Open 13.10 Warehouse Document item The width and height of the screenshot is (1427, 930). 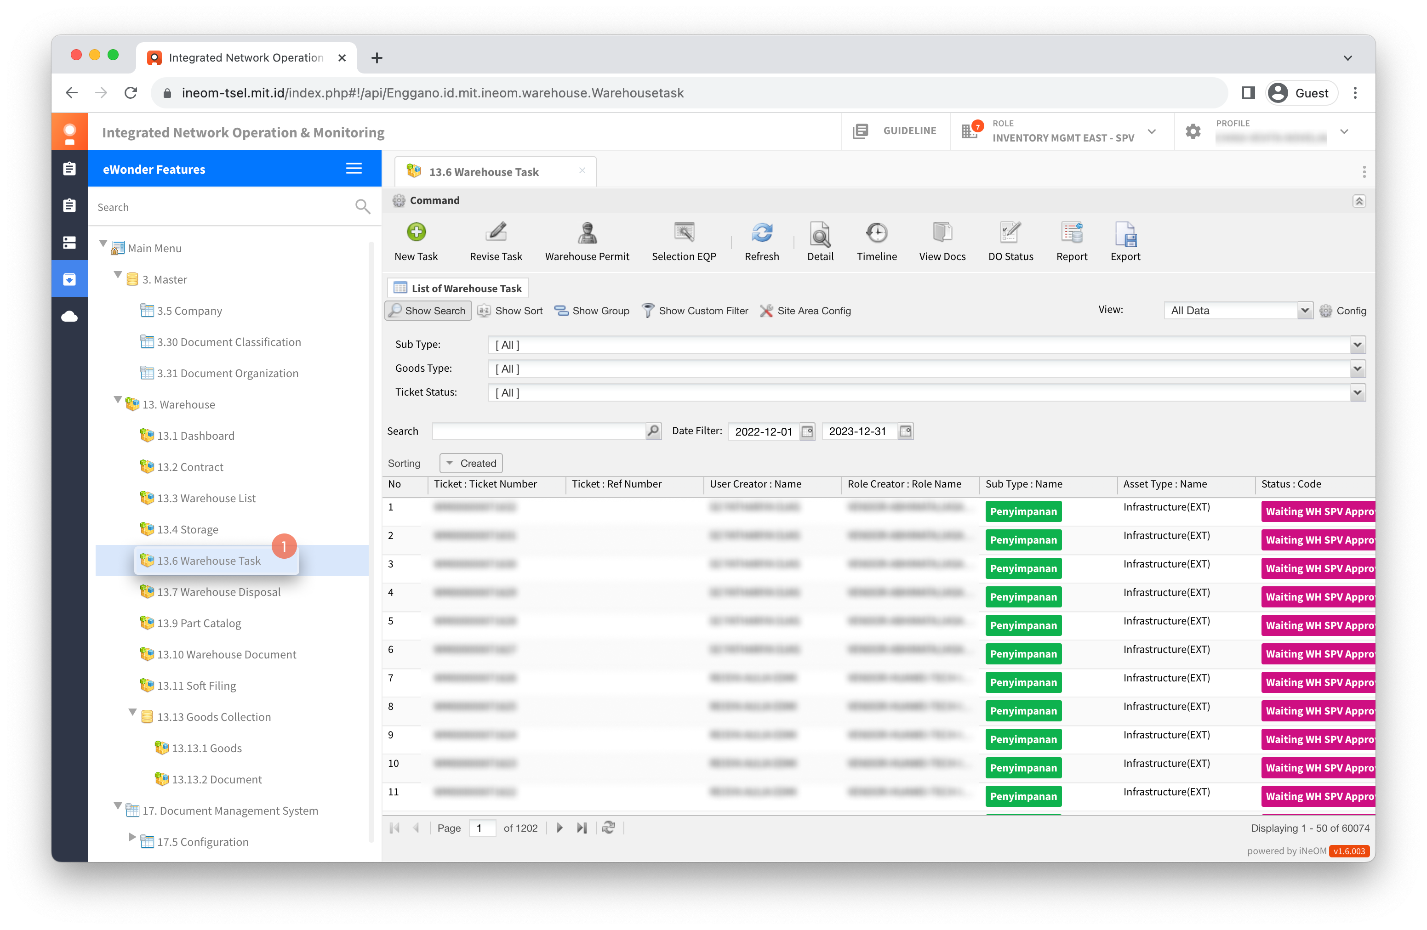pos(218,654)
